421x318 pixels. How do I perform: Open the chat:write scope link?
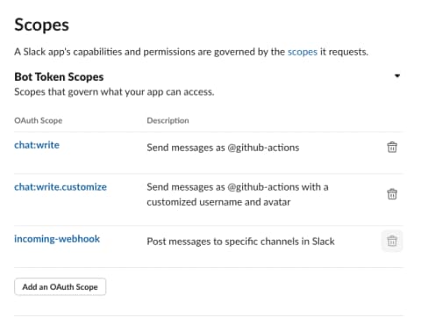click(37, 145)
